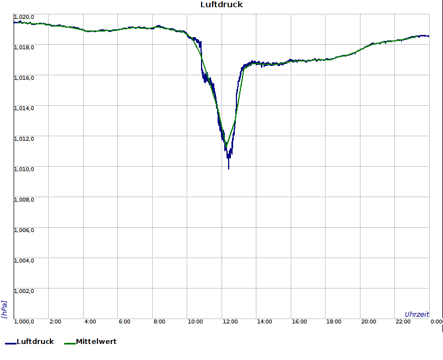443x360 pixels.
Task: Click the 1,014,0 y-axis value
Action: [24, 108]
